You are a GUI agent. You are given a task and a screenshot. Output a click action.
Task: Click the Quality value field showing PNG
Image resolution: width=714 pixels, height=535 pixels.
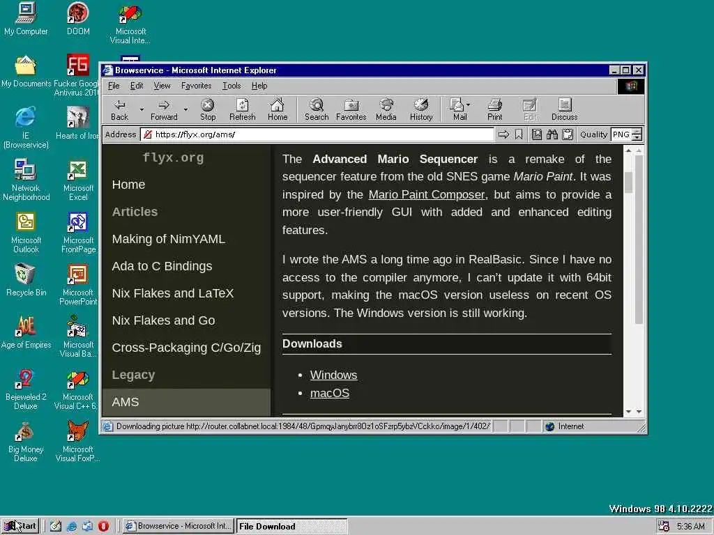pyautogui.click(x=621, y=134)
